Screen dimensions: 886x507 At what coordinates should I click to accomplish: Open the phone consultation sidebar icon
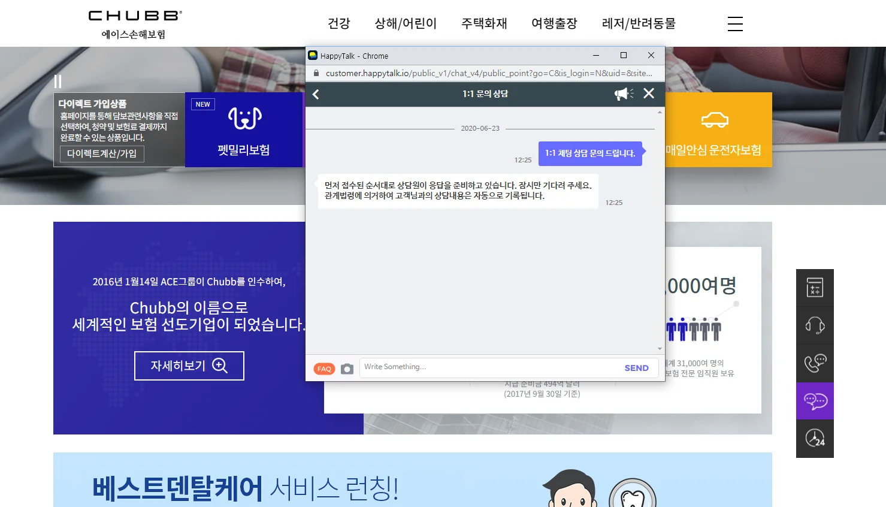[x=815, y=363]
